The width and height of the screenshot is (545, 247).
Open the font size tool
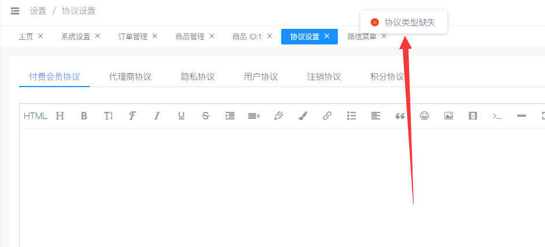(108, 116)
